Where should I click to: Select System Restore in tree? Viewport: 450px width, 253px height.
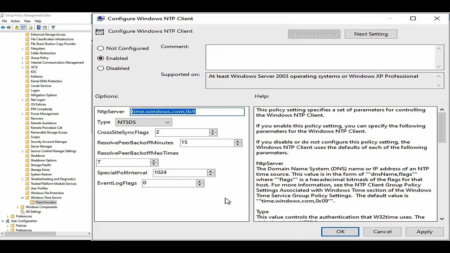tap(41, 174)
